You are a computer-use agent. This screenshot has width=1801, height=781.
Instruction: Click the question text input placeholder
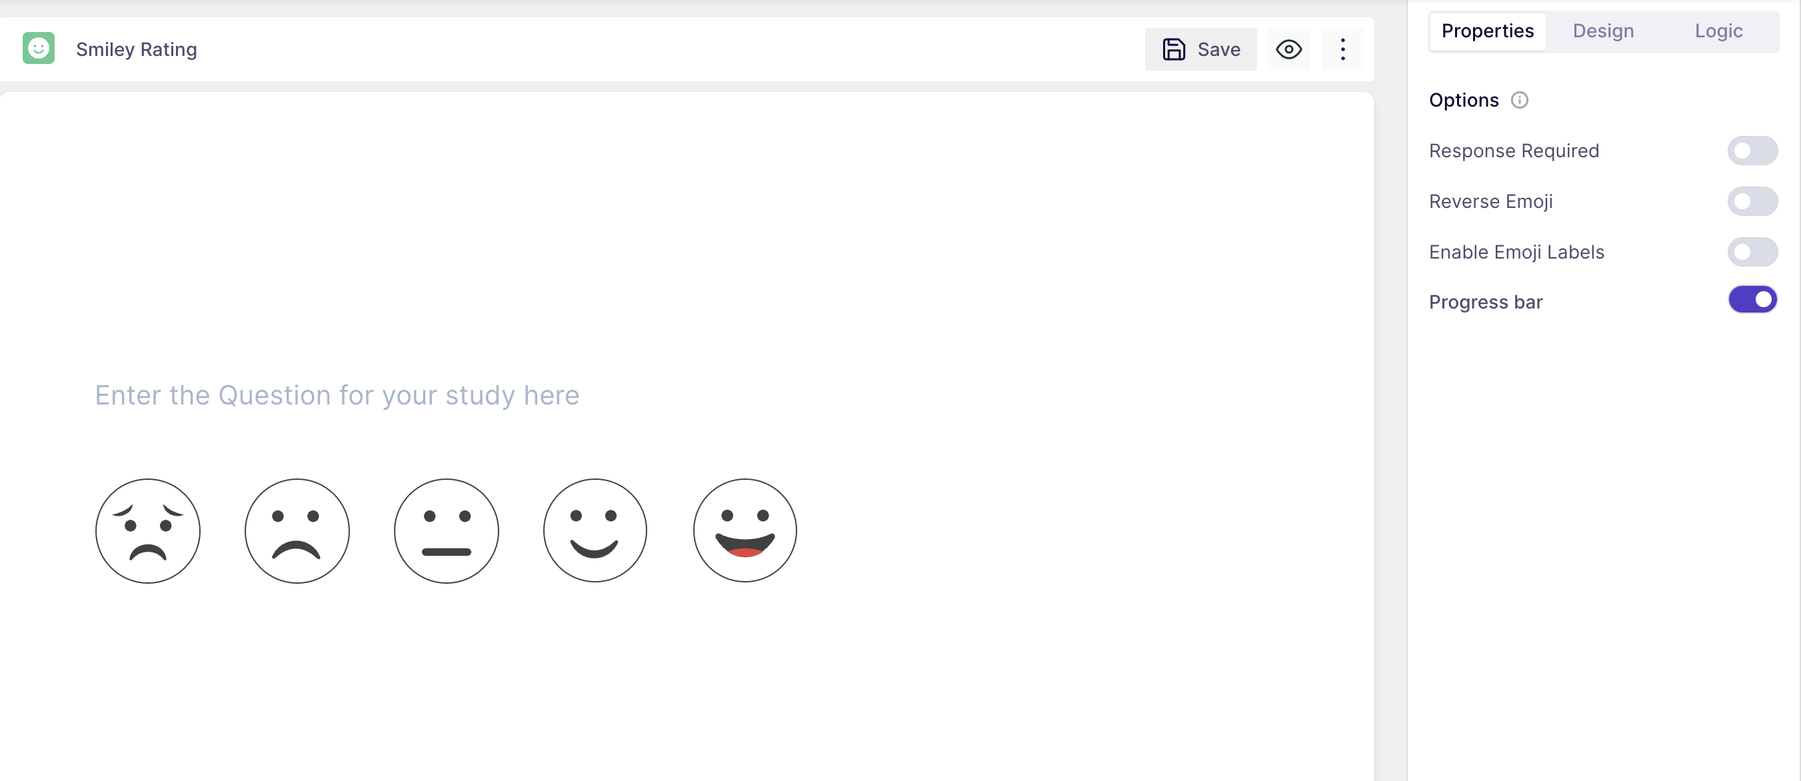[337, 396]
